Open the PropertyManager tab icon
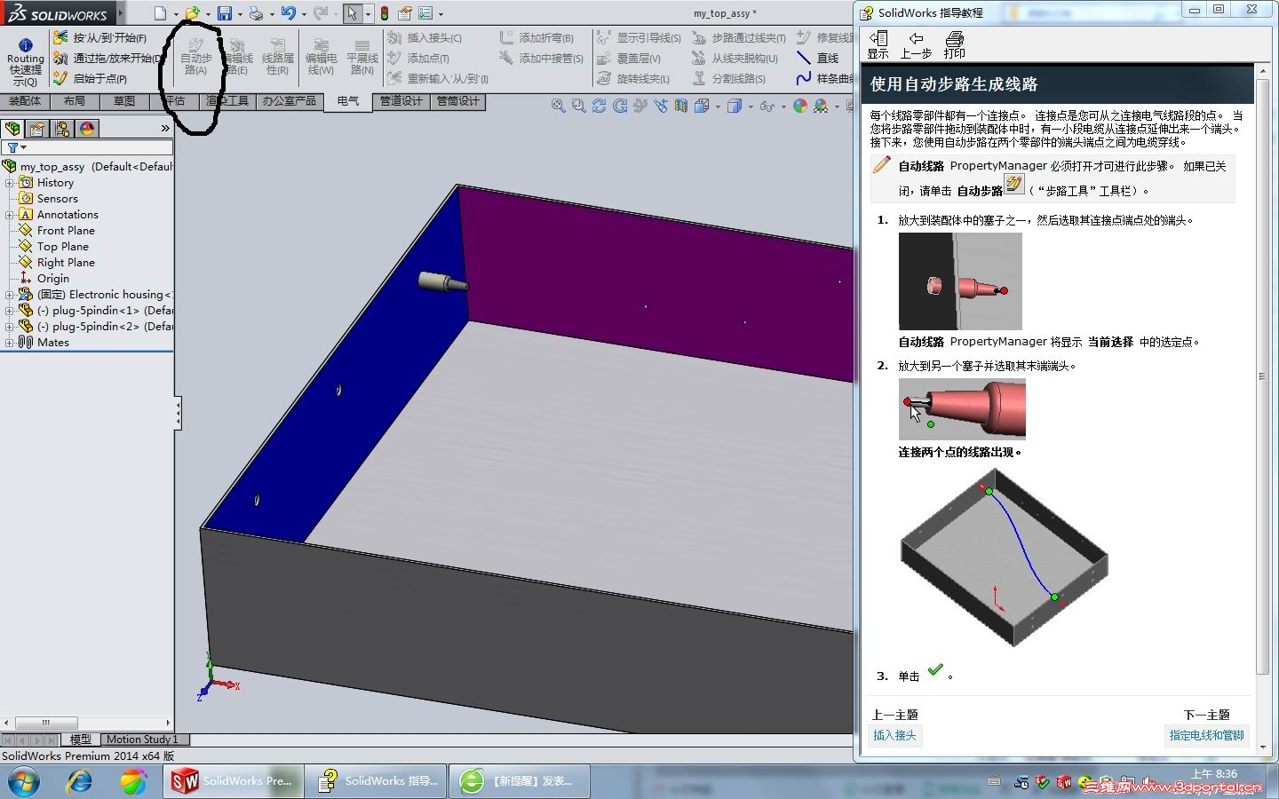 37,129
